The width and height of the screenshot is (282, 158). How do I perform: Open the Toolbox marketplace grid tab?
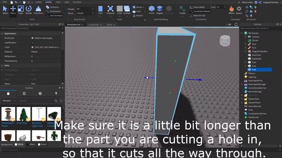24,93
